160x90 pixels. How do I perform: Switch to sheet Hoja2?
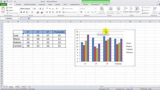[x=17, y=87]
